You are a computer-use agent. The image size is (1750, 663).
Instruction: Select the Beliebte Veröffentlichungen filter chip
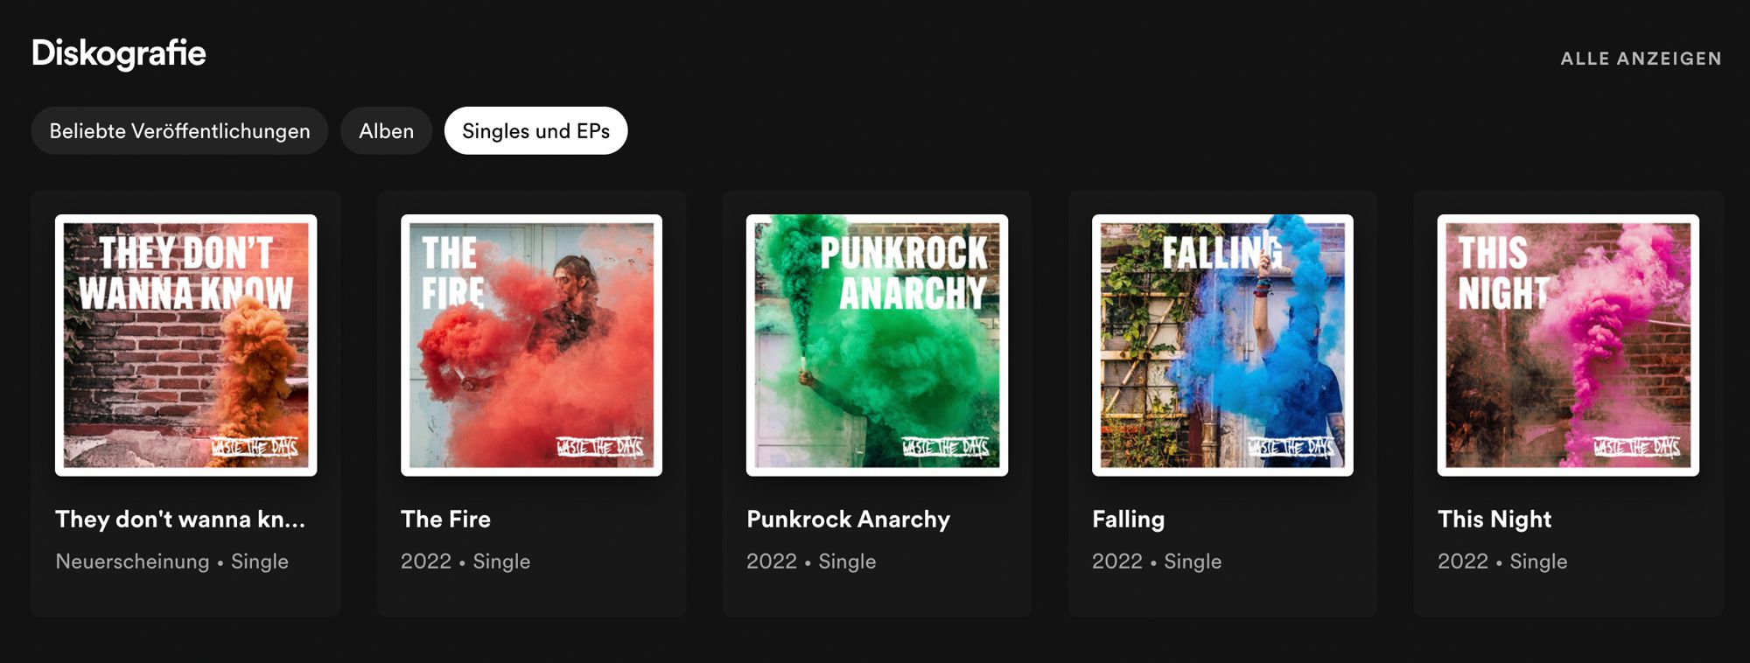tap(179, 131)
